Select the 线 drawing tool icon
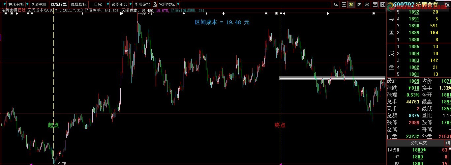Screen dimensions: 451x165 (359, 5)
